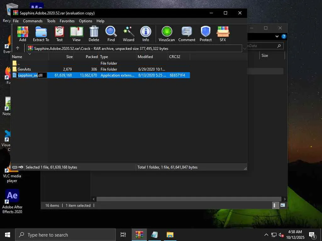Show archive Info

(x=146, y=34)
